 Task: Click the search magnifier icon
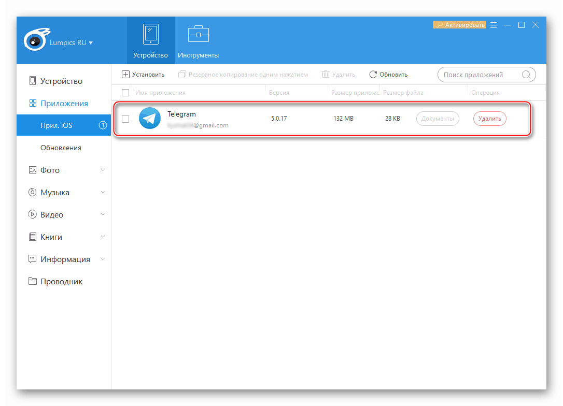[x=526, y=75]
